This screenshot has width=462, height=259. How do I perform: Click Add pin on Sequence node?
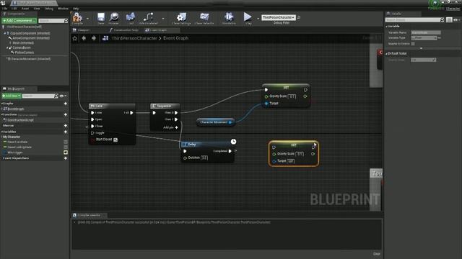pyautogui.click(x=170, y=127)
